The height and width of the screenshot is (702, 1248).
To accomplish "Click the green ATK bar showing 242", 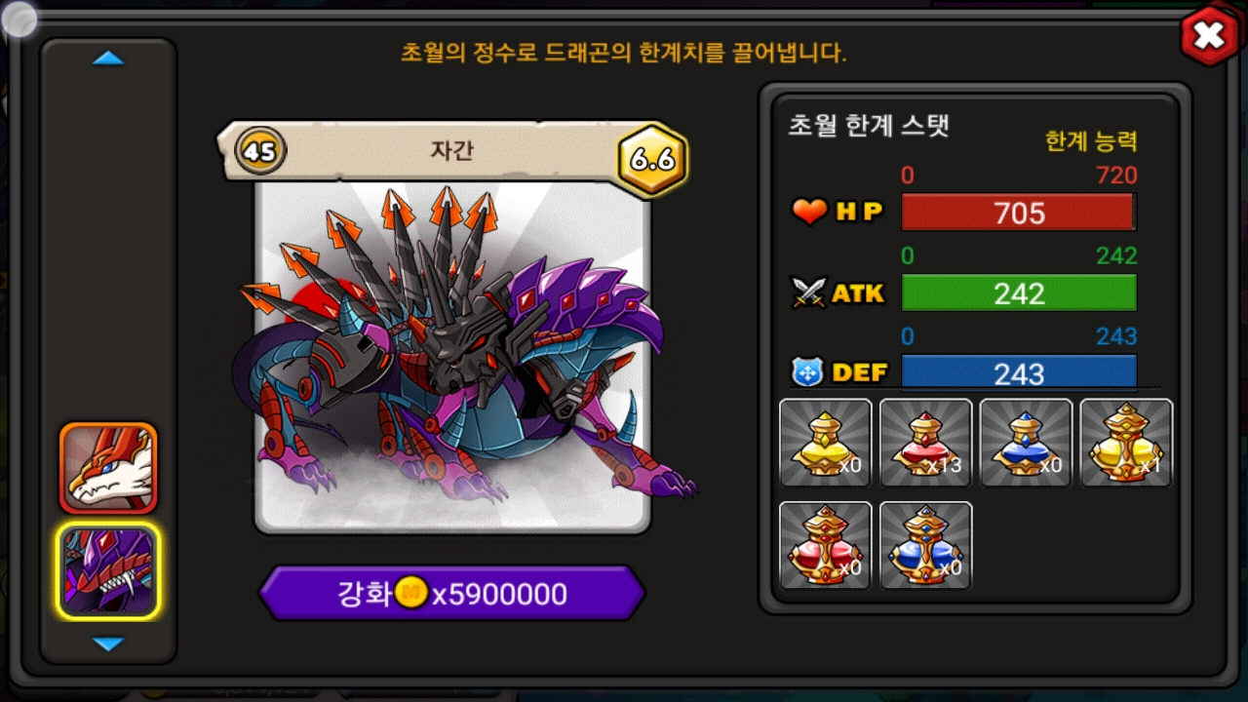I will pos(1019,292).
